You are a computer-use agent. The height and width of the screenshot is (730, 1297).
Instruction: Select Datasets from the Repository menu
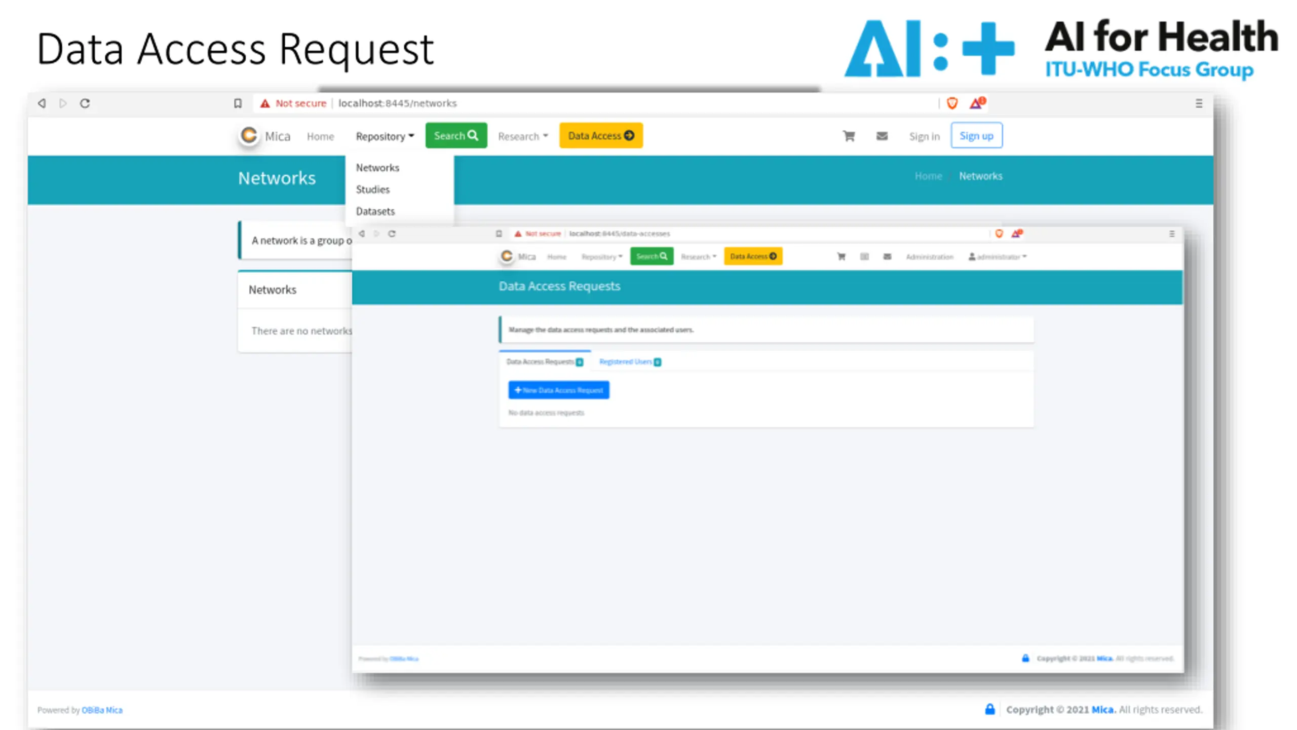pos(375,211)
